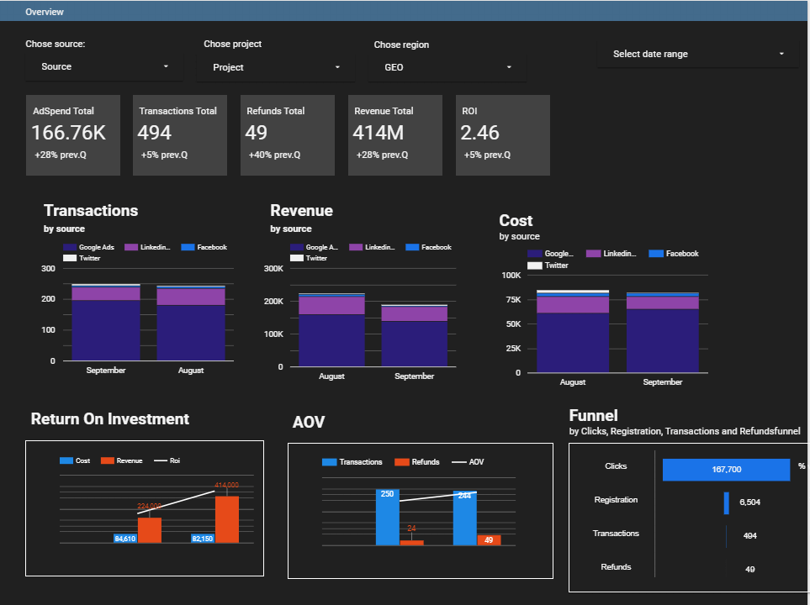Open the GEO region dropdown
This screenshot has height=605, width=810.
[446, 68]
